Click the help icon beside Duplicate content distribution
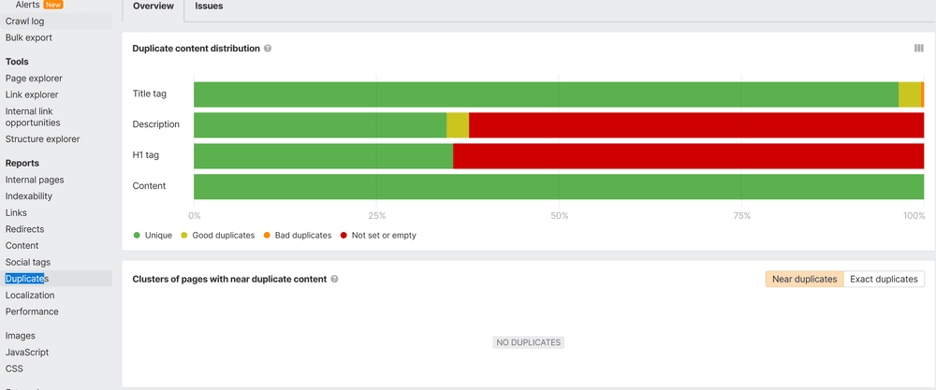 click(x=268, y=49)
